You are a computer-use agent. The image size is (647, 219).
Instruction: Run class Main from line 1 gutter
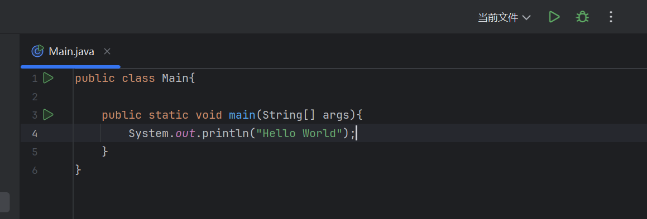click(x=48, y=78)
